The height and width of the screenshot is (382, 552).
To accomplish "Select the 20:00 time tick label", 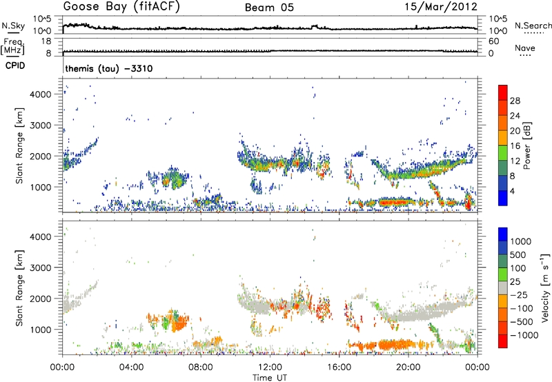I will (408, 368).
